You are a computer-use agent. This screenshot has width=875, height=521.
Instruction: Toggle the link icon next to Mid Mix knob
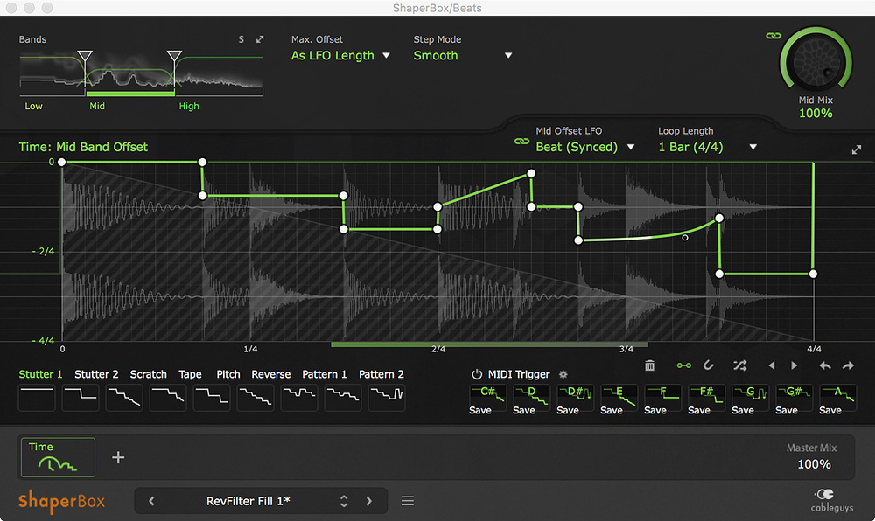click(773, 36)
